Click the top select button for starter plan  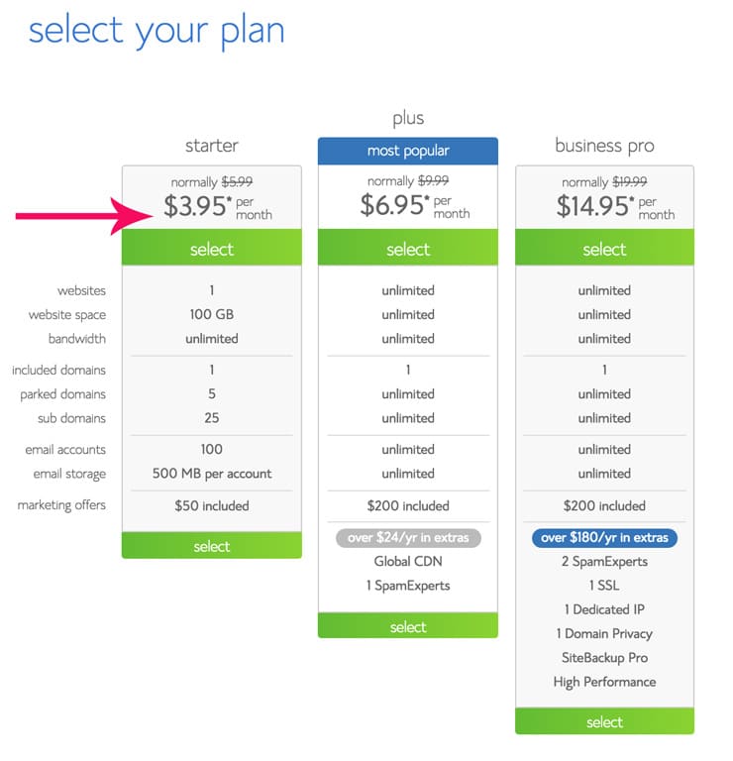[x=212, y=247]
